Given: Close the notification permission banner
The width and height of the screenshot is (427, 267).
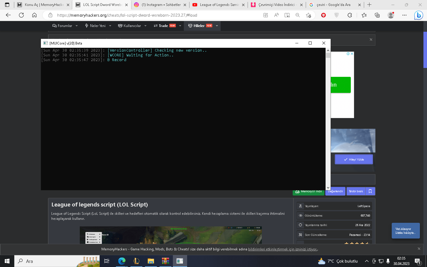Looking at the screenshot, I should click(419, 249).
